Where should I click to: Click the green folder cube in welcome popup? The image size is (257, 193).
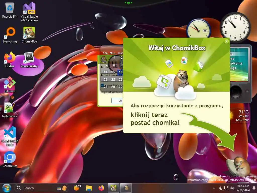198,66
